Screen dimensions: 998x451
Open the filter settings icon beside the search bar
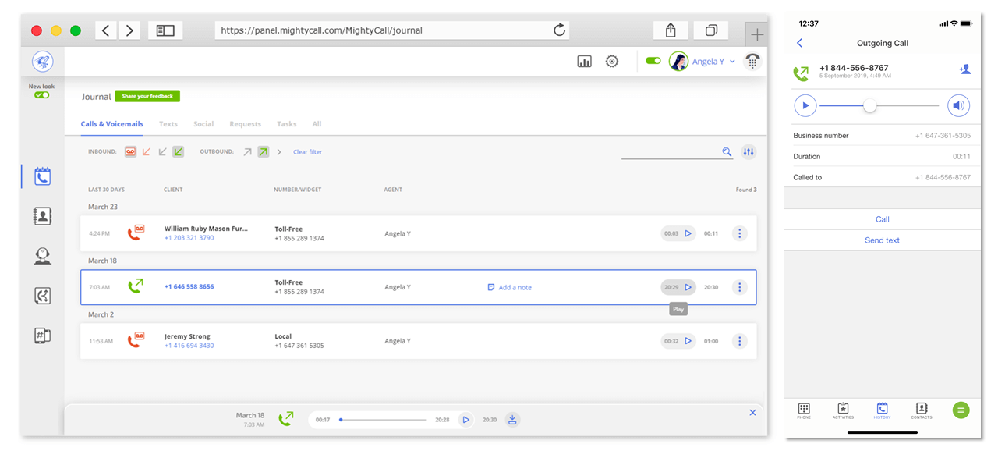[x=748, y=151]
